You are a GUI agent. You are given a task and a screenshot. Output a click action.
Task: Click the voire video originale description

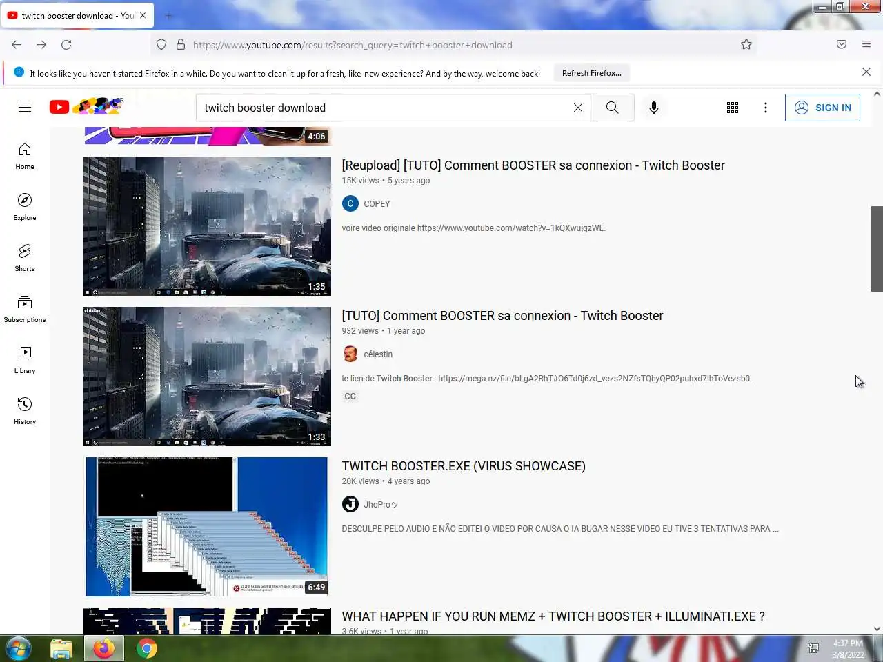coord(473,228)
